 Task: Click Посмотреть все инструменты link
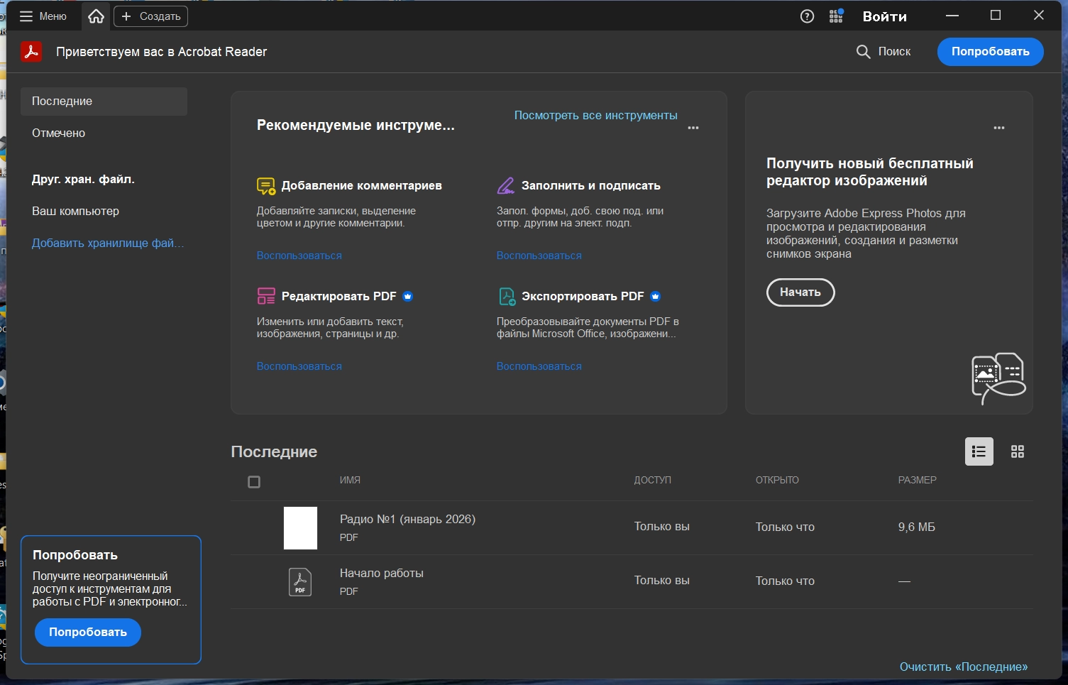pos(595,115)
